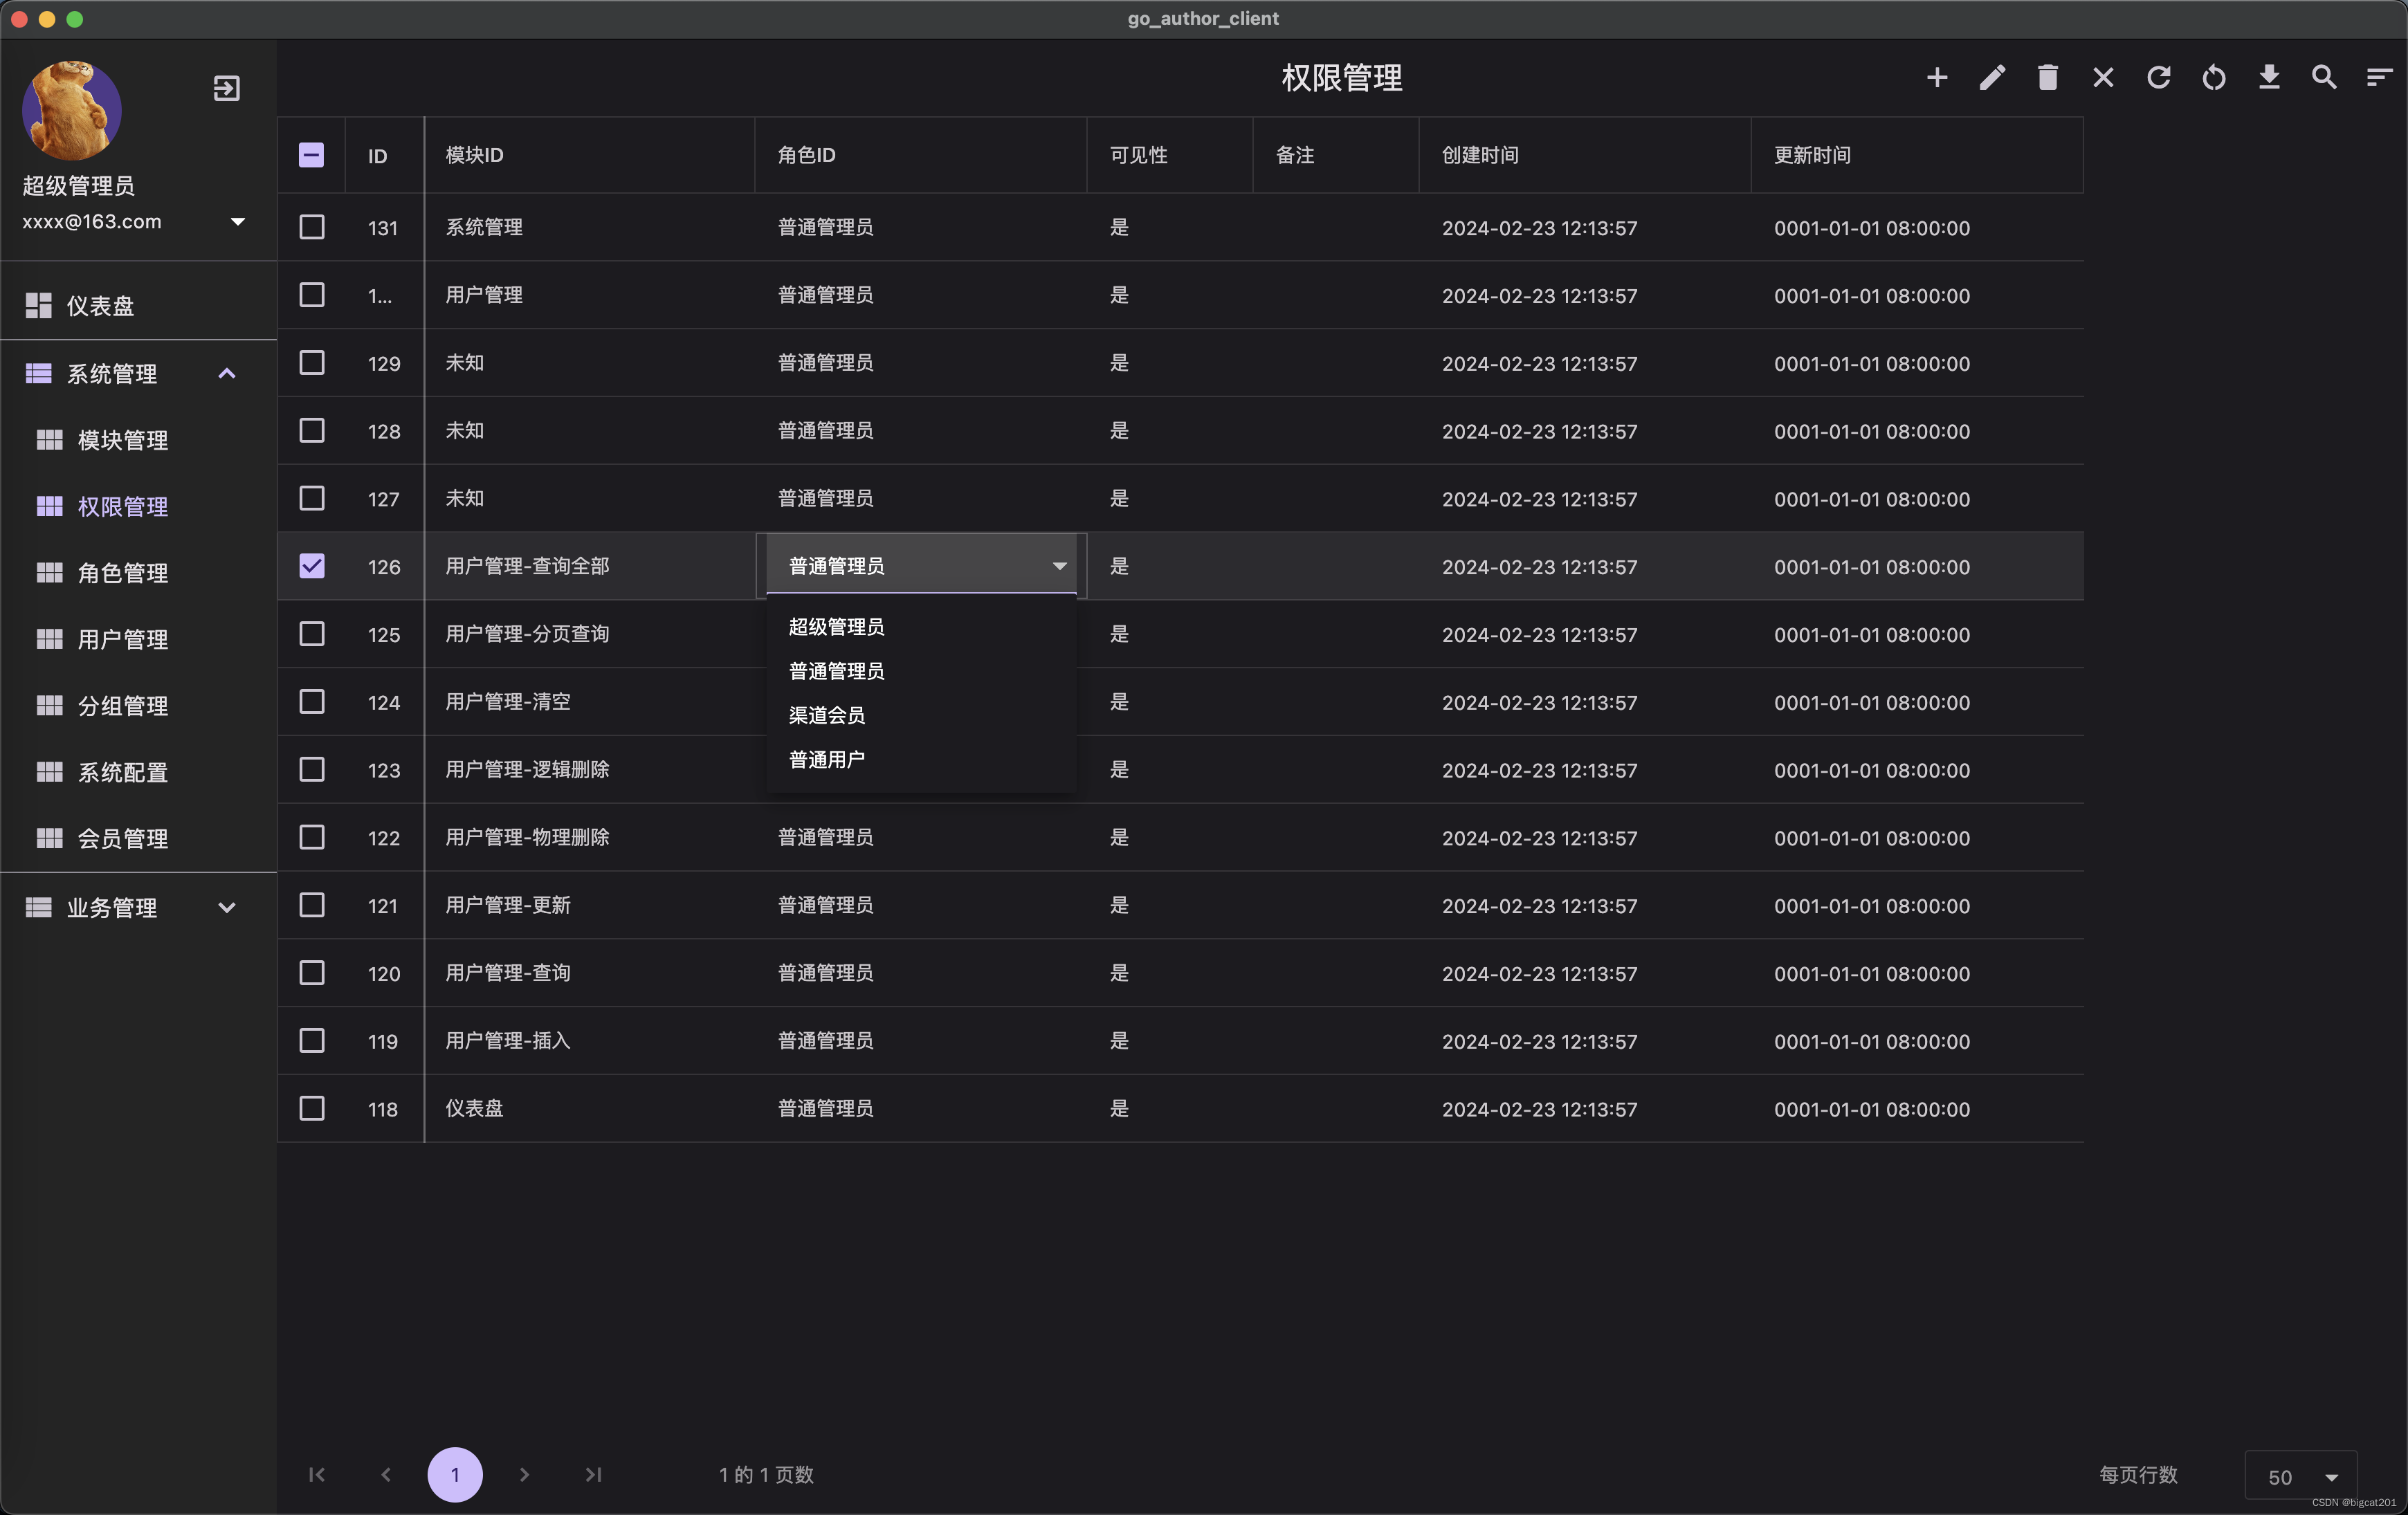
Task: Delete selected permission with the trash icon
Action: 2047,77
